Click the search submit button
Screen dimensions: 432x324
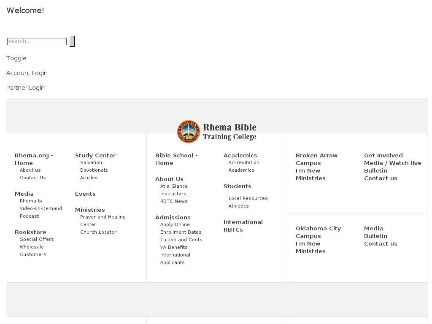(72, 41)
